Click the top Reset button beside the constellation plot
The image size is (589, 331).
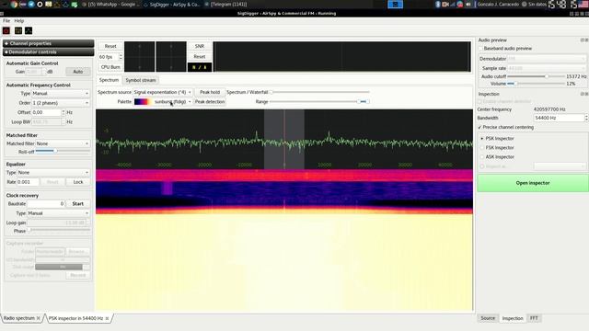(110, 46)
